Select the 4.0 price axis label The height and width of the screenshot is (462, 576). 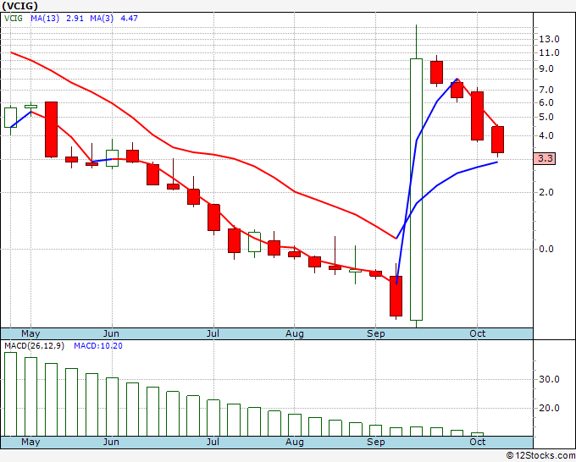point(546,135)
